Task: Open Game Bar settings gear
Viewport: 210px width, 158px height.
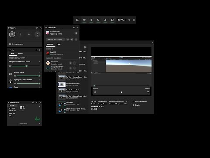Action: click(134, 20)
